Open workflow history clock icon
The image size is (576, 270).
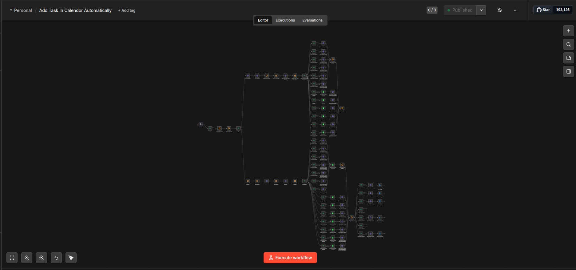500,10
